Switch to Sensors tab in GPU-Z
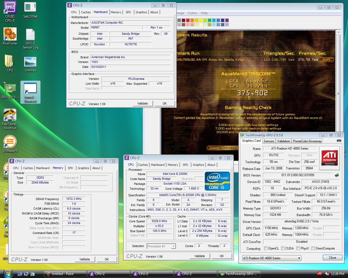This screenshot has height=278, width=348. 269,141
